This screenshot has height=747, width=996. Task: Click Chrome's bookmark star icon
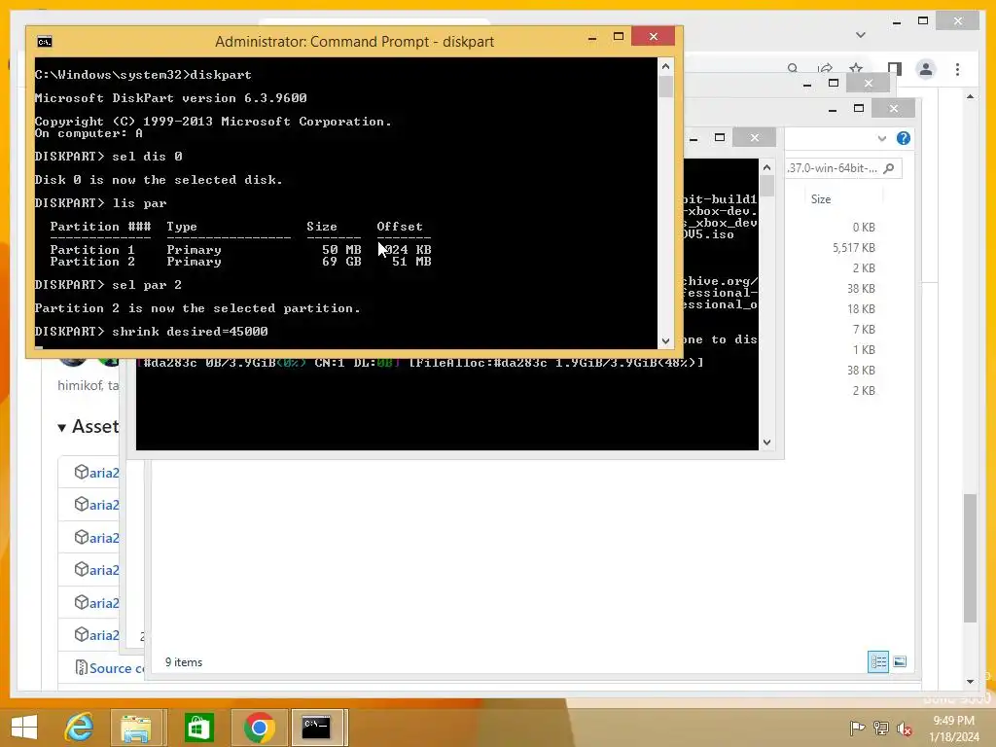tap(856, 69)
